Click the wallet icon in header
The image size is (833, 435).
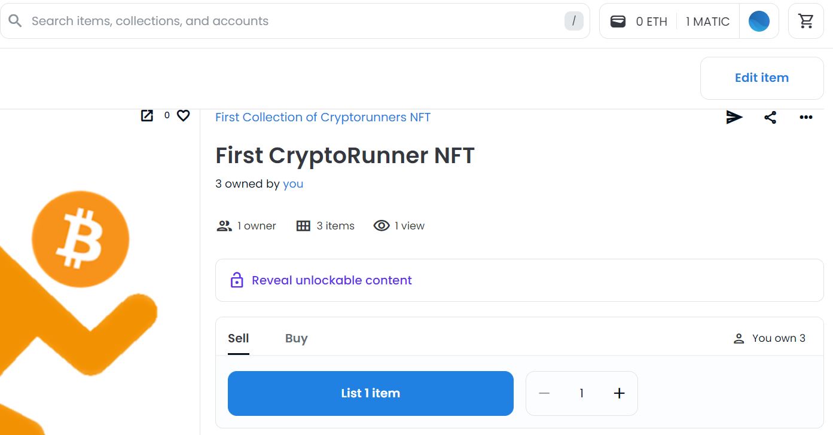pos(618,22)
